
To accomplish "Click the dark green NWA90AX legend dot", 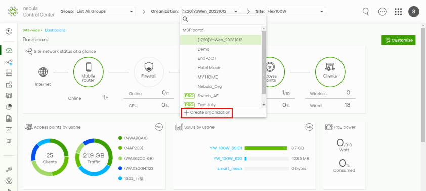I will pyautogui.click(x=120, y=138).
